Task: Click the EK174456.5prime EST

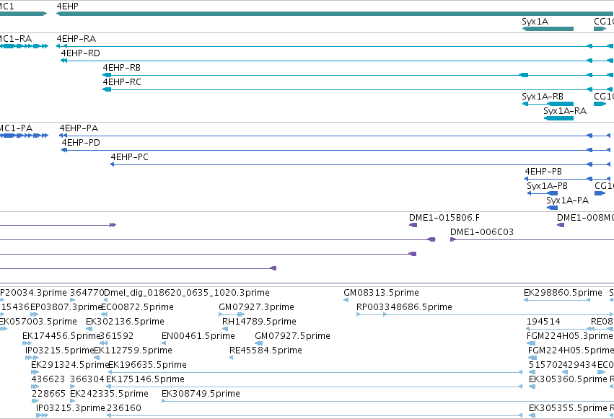Action: tap(27, 343)
